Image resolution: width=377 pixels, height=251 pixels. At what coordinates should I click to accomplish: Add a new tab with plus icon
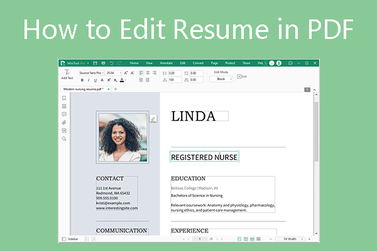(116, 89)
